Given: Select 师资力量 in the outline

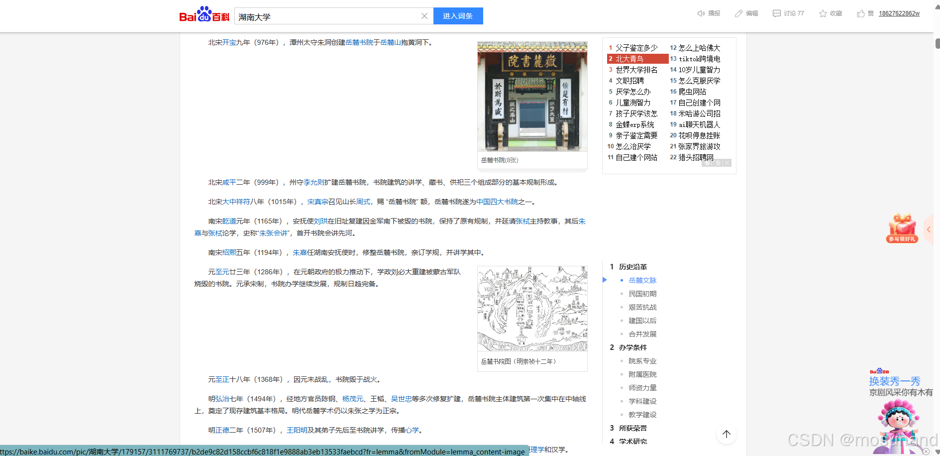Looking at the screenshot, I should pos(642,388).
